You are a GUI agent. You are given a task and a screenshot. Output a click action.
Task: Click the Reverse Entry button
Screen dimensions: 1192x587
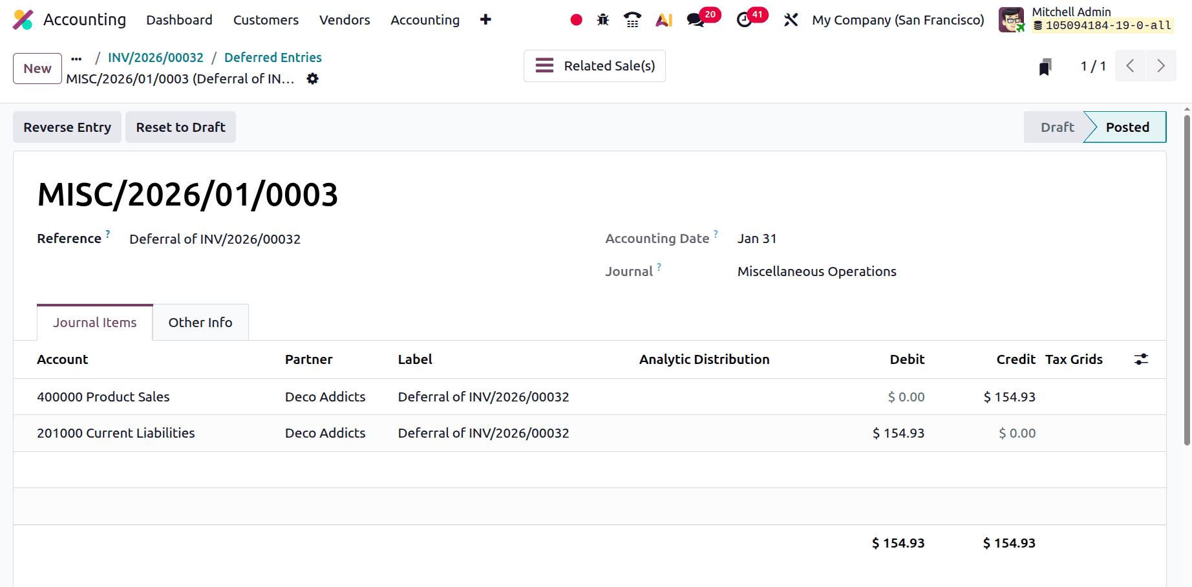(67, 127)
